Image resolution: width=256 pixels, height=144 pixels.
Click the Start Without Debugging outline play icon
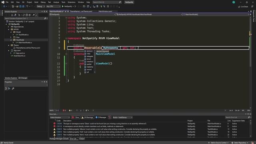pos(76,6)
